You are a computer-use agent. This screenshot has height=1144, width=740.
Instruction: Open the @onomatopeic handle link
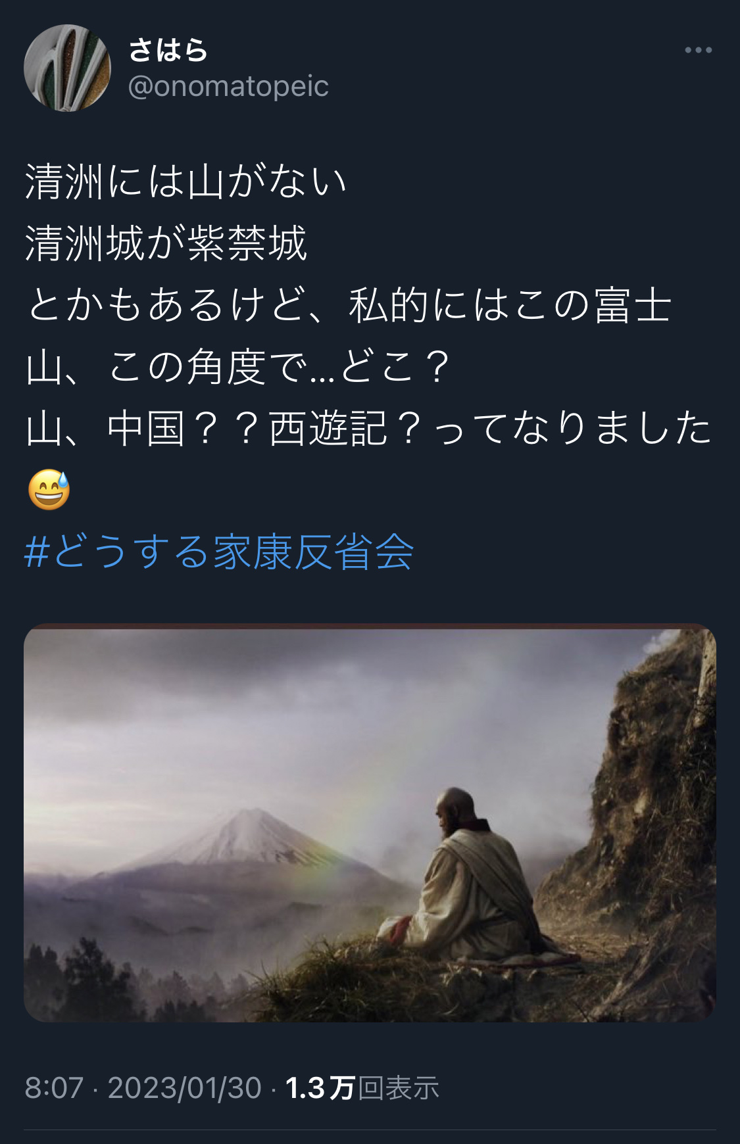pyautogui.click(x=228, y=86)
